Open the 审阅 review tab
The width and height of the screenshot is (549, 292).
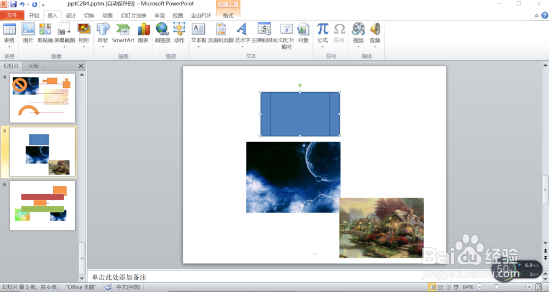click(x=159, y=15)
